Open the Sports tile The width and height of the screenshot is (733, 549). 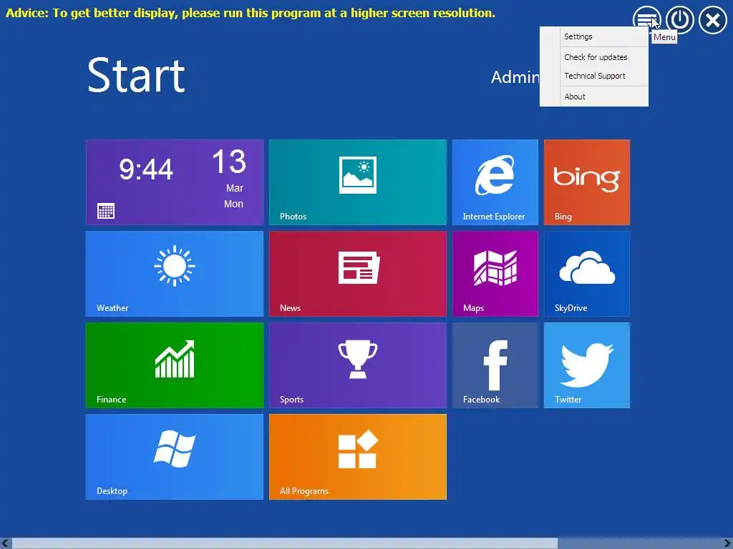[358, 365]
